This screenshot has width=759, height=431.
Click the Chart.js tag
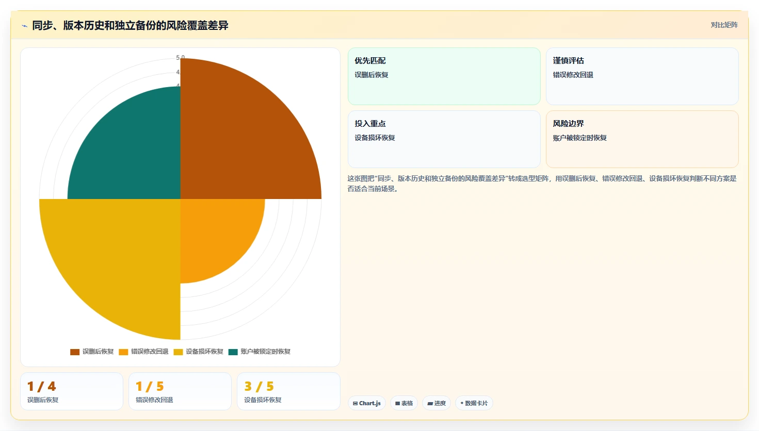pos(367,403)
